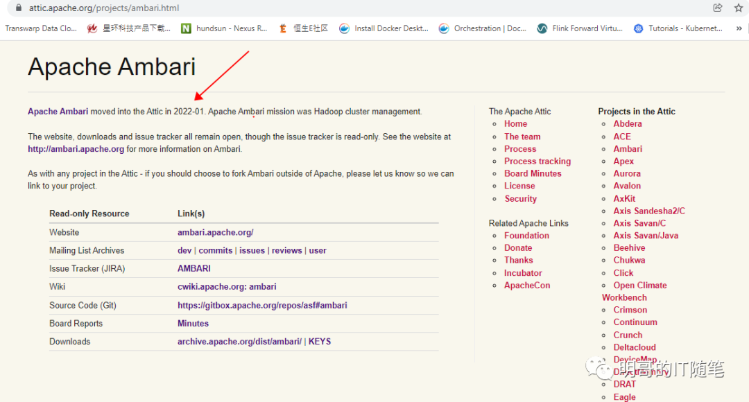This screenshot has width=749, height=402.
Task: Open the Avalon project
Action: click(627, 186)
